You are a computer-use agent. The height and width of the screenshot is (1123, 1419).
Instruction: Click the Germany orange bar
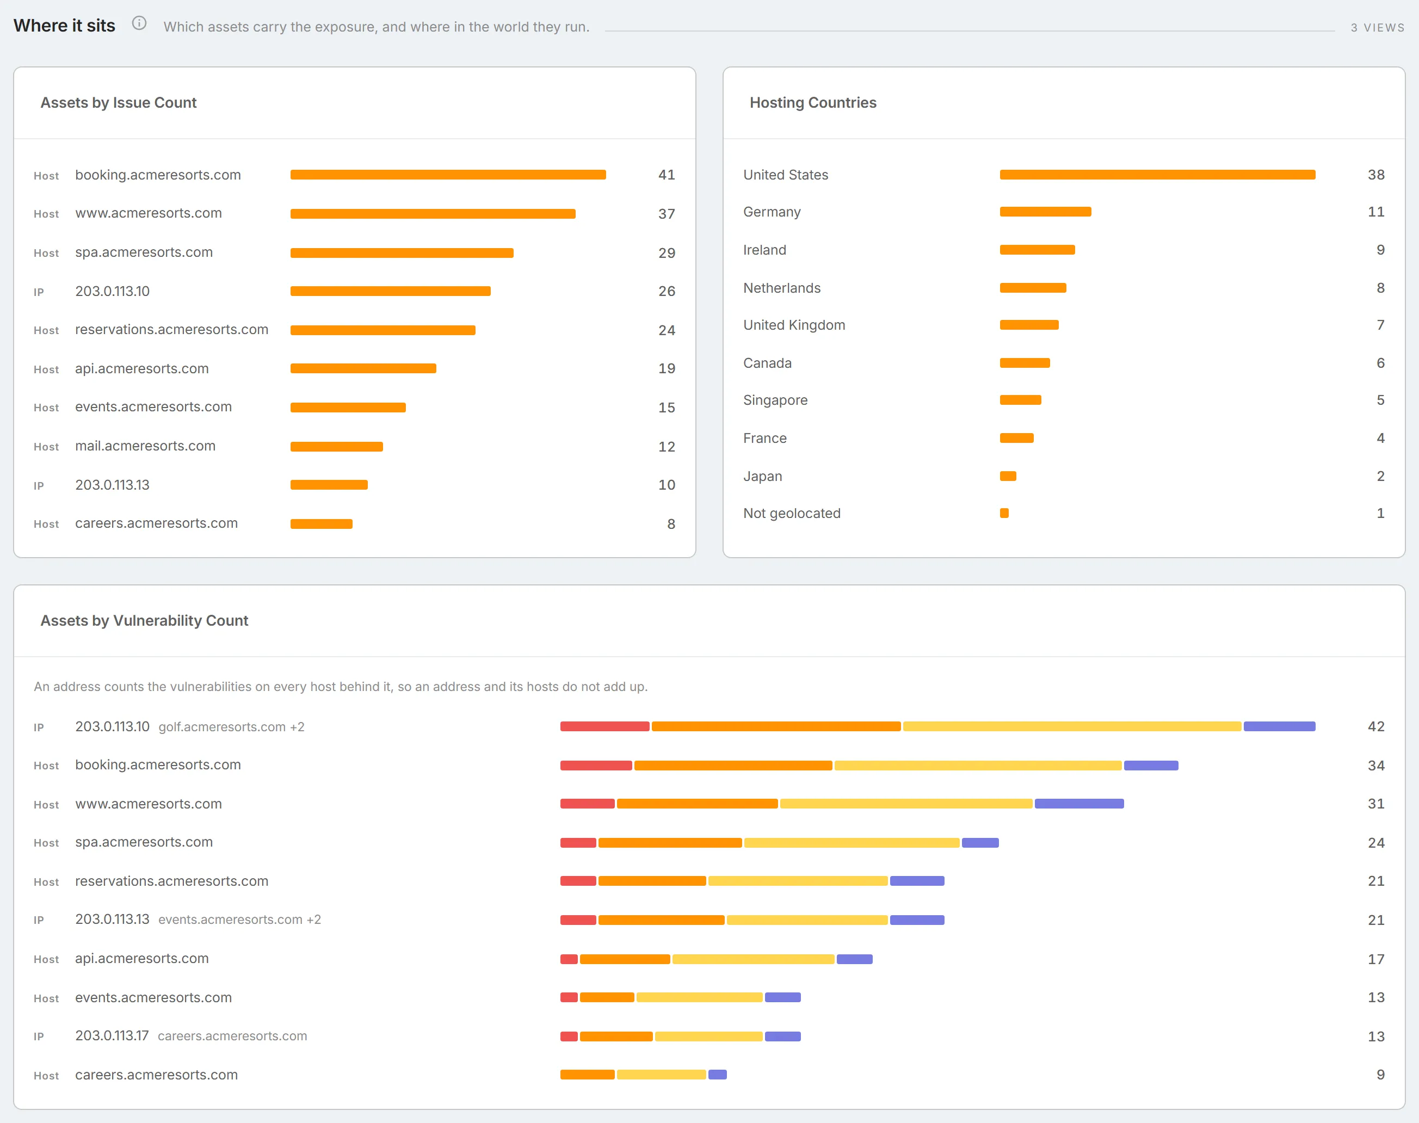click(1045, 212)
